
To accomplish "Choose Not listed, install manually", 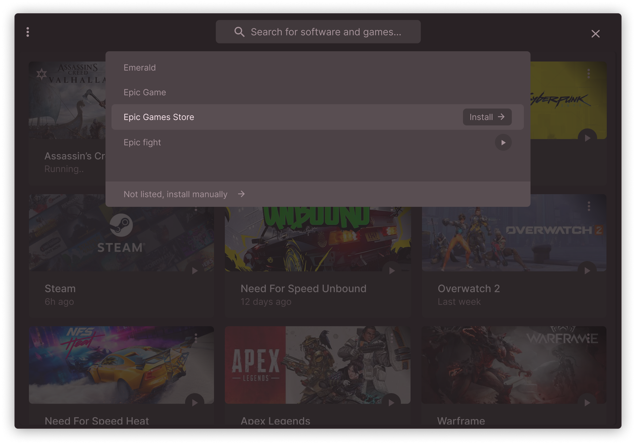I will 184,194.
